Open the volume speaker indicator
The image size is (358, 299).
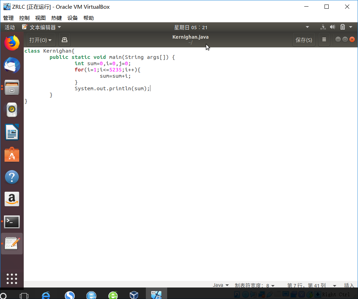click(x=333, y=27)
